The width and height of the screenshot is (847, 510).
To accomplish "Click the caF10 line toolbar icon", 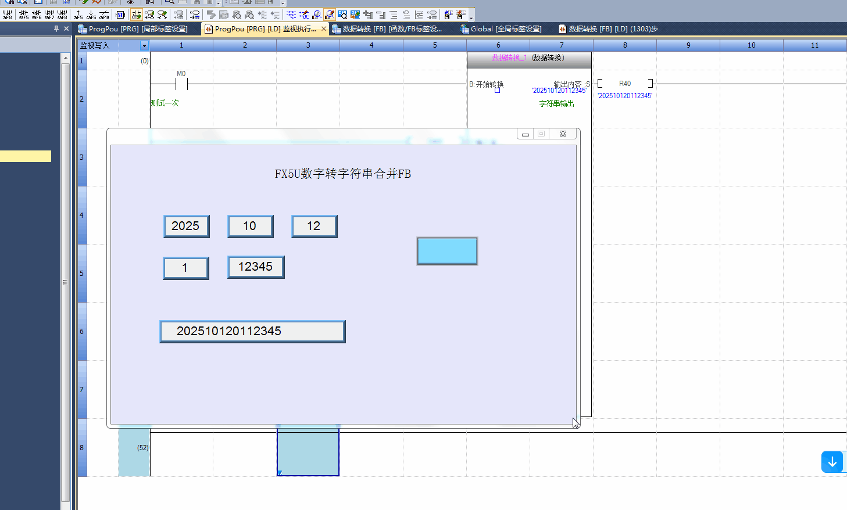I will pos(104,15).
